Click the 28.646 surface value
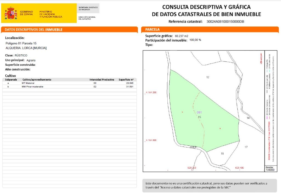This screenshot has height=194, width=281. click(130, 83)
